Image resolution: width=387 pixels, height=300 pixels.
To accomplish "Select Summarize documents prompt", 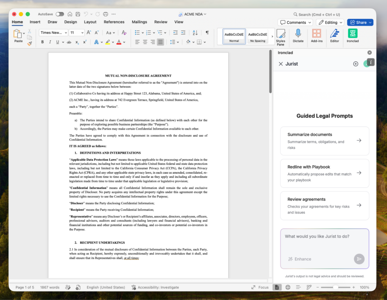I will (325, 141).
